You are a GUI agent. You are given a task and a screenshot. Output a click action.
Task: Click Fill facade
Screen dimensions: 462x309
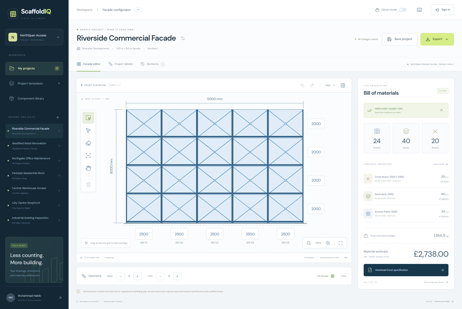coord(326,276)
